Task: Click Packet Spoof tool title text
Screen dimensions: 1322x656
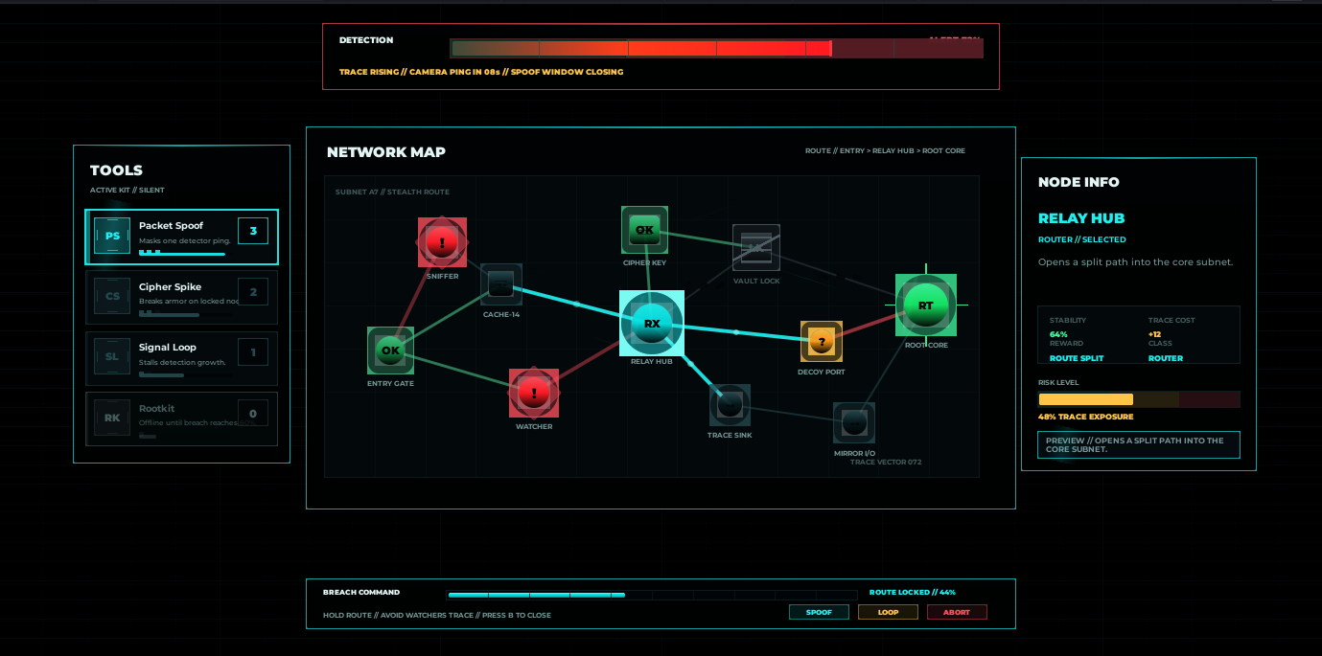Action: click(171, 226)
